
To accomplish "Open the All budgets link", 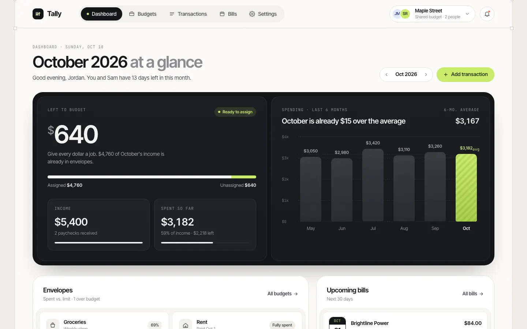I will pyautogui.click(x=283, y=294).
